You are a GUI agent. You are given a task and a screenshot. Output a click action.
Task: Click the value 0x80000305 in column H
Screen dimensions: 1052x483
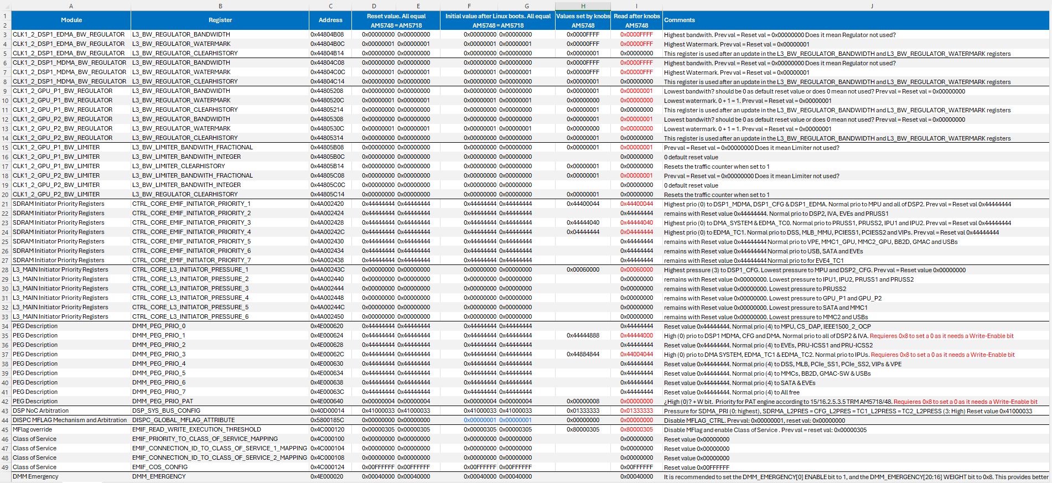583,429
